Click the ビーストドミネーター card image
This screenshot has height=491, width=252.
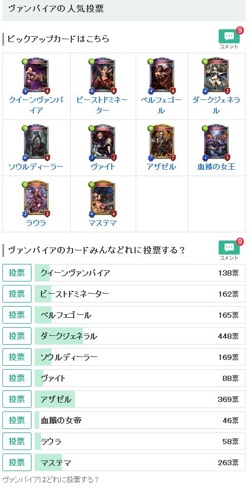pos(102,75)
